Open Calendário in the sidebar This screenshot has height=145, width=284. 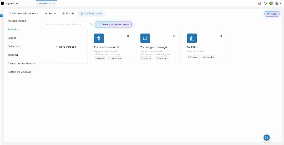click(14, 46)
